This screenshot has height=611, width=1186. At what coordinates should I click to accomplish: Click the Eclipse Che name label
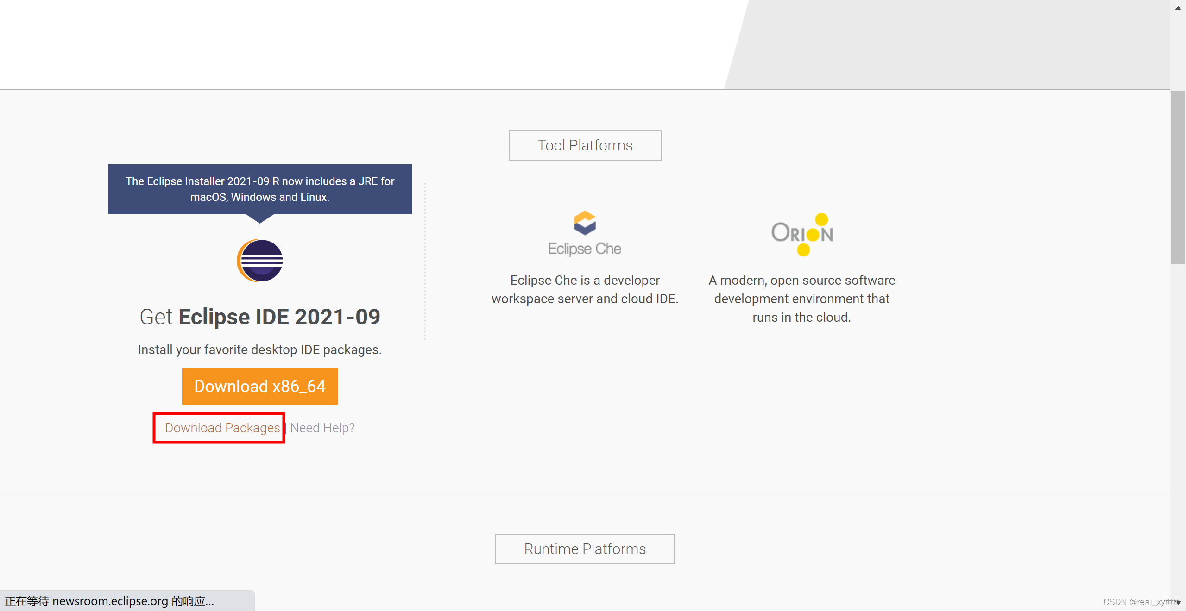click(585, 249)
